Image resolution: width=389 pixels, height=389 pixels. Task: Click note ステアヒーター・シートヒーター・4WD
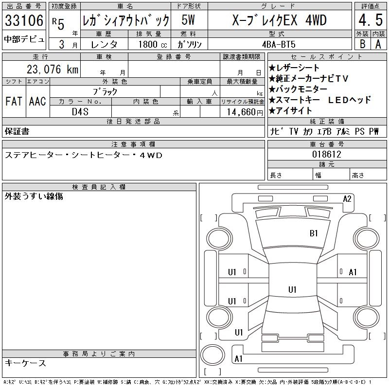coord(84,155)
